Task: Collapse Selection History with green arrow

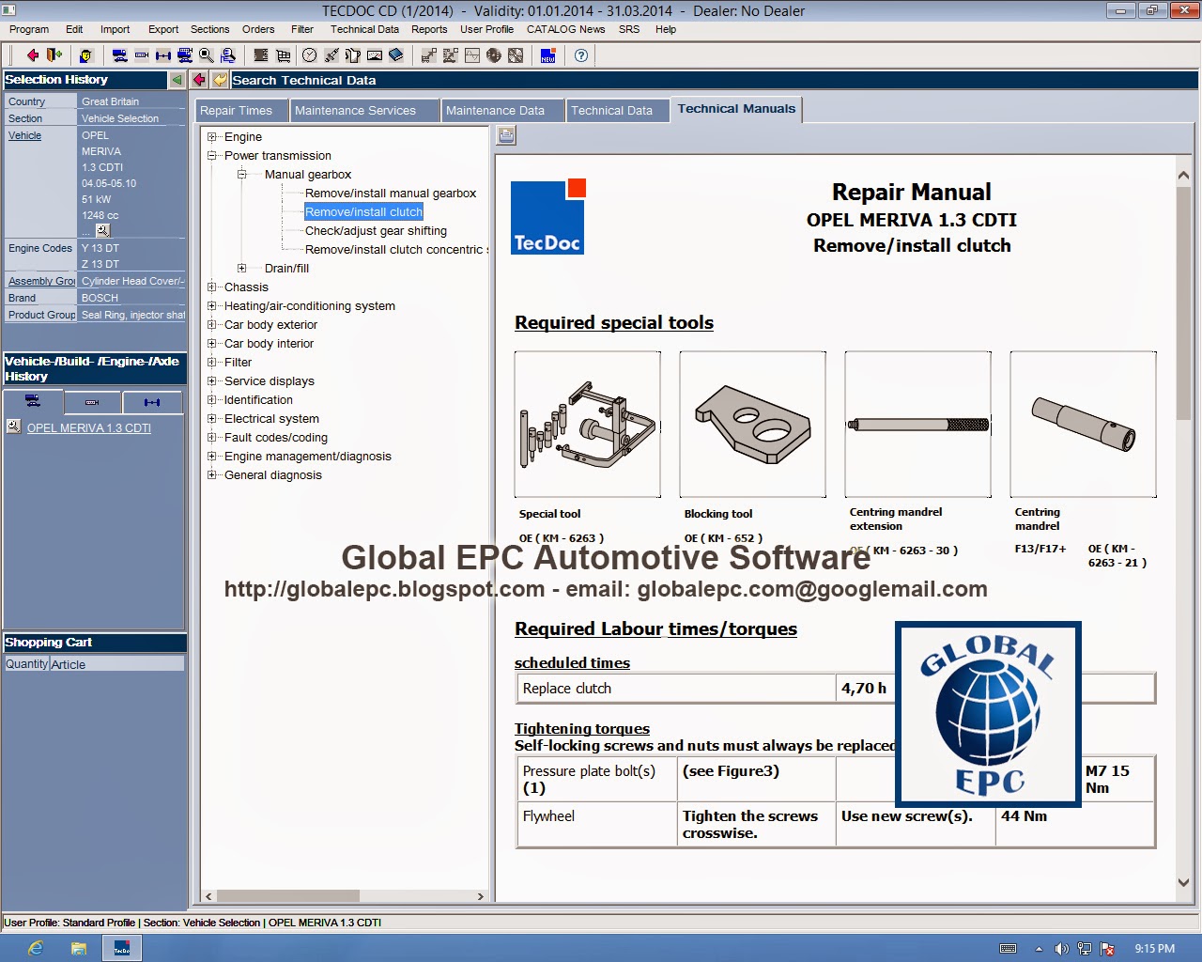Action: point(176,80)
